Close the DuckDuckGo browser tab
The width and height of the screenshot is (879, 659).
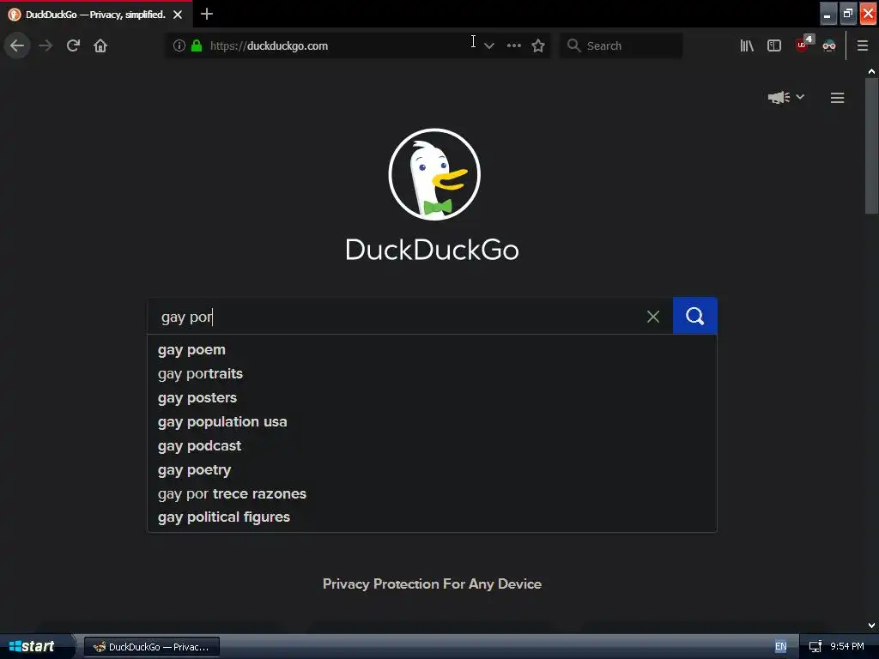coord(178,15)
